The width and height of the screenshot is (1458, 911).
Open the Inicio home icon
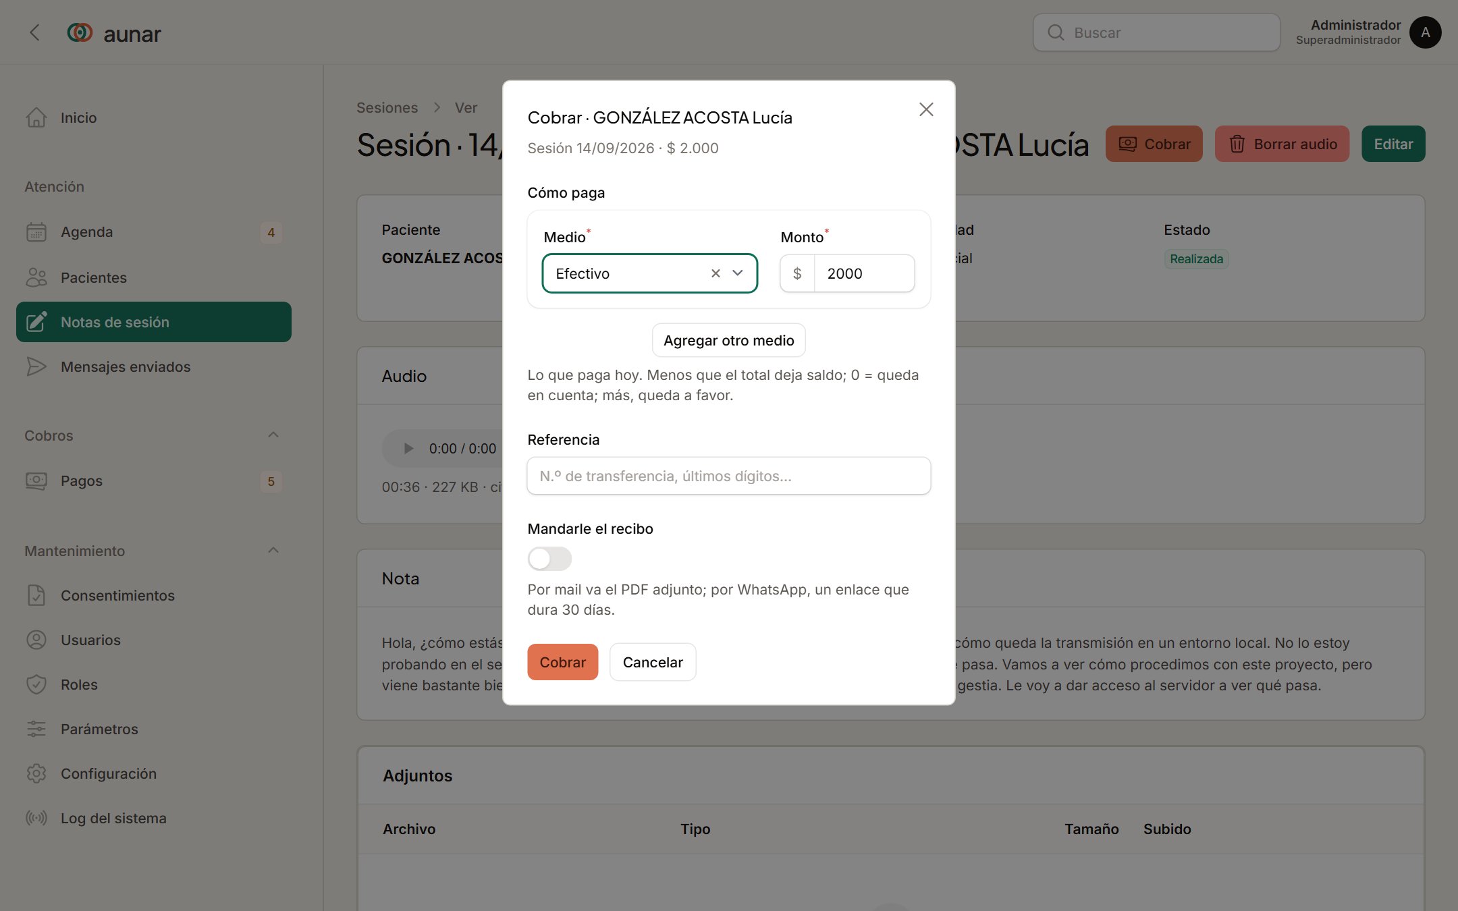tap(36, 117)
